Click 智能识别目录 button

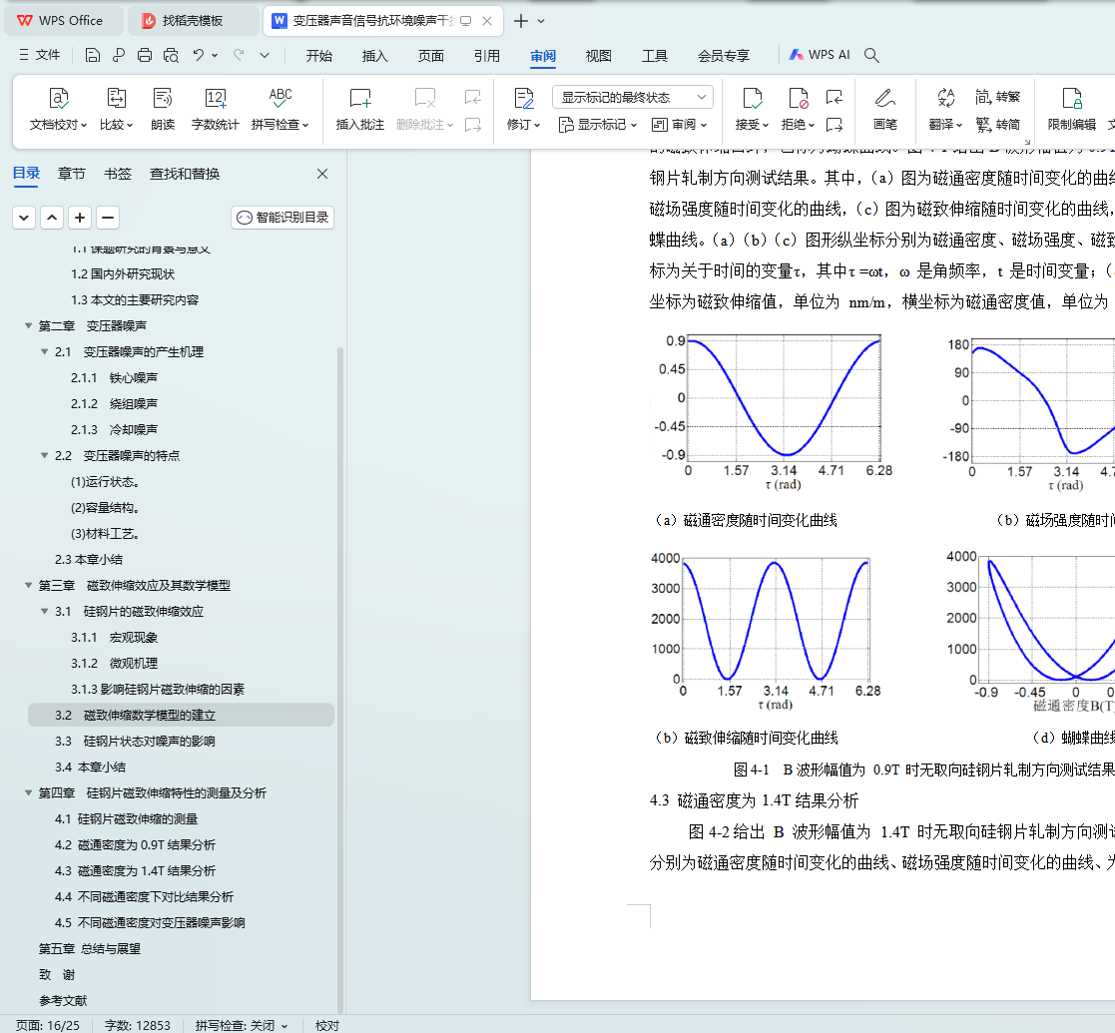(282, 218)
